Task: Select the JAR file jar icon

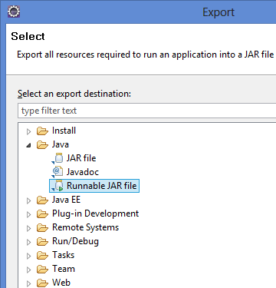Action: tap(58, 158)
